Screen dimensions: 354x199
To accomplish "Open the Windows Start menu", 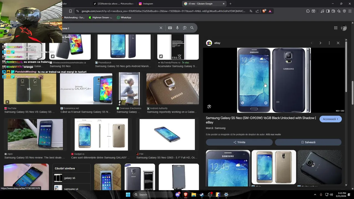I will click(x=128, y=195).
